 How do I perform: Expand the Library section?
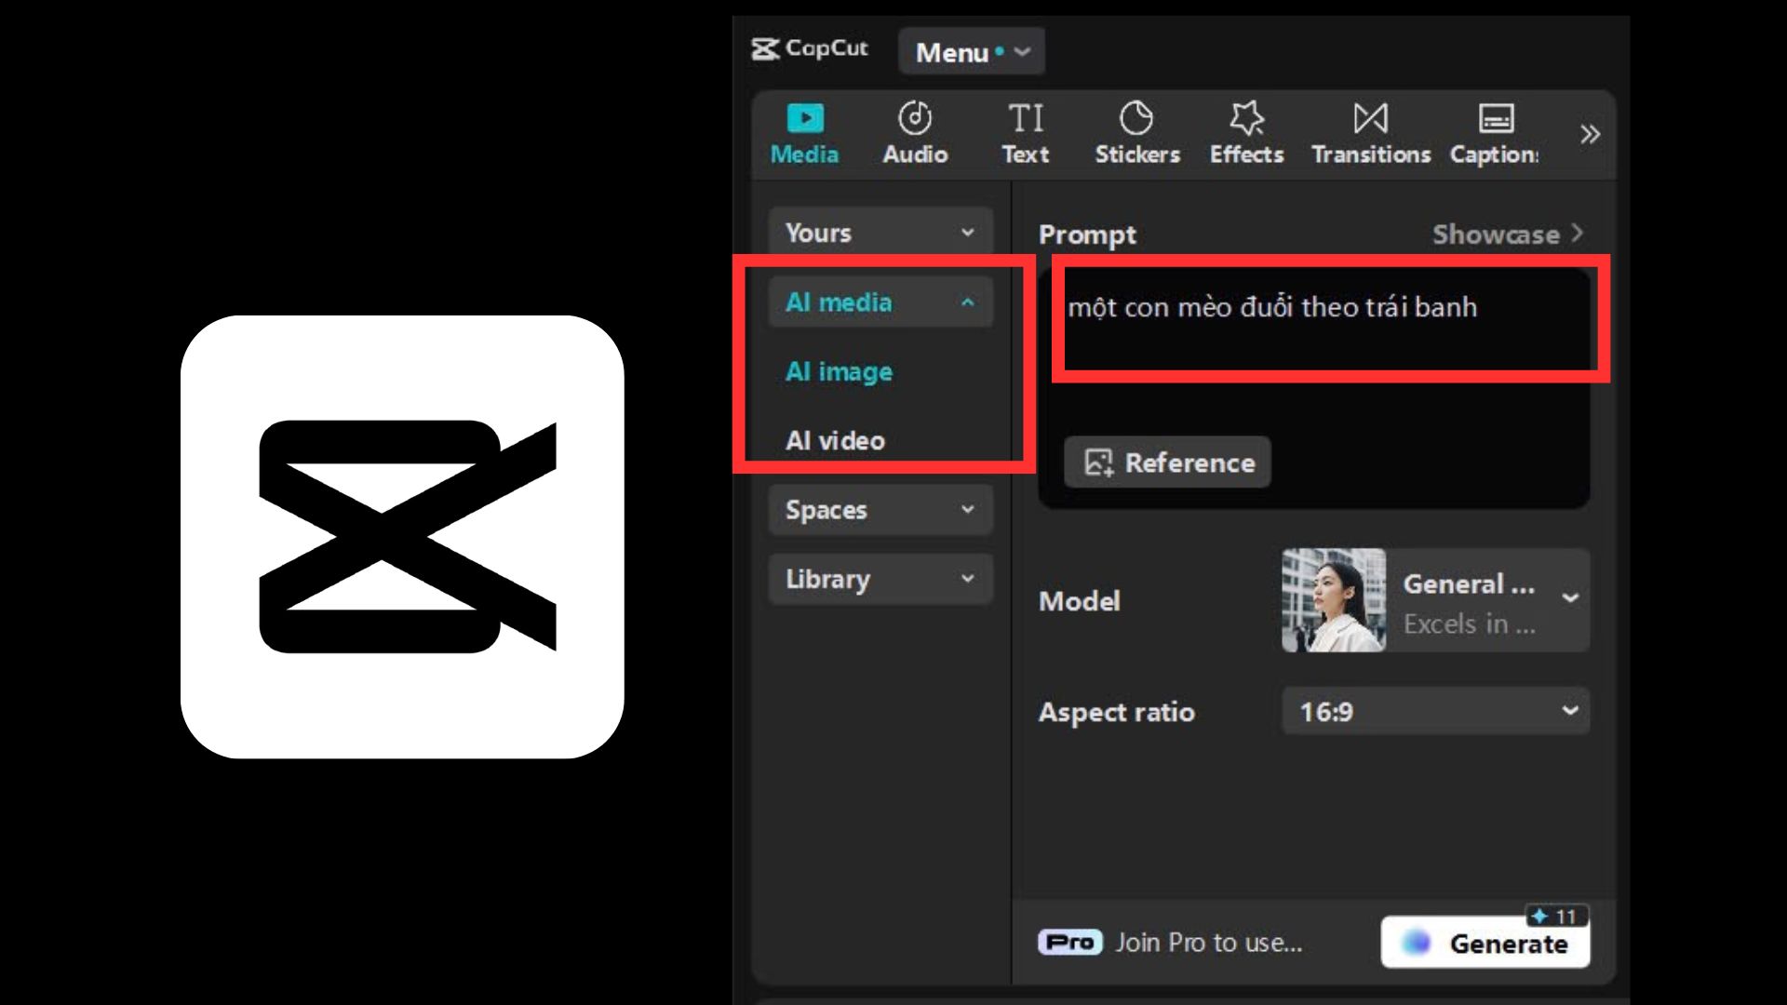[880, 579]
